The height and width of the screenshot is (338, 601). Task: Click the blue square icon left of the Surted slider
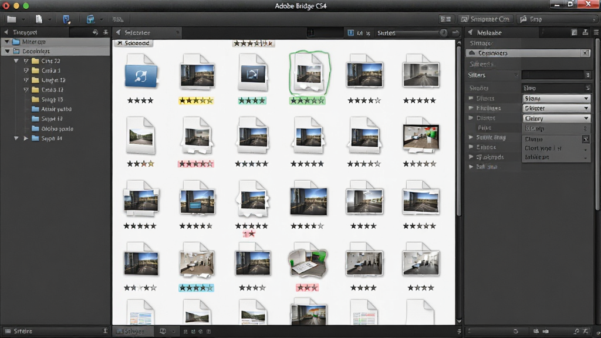tap(350, 33)
